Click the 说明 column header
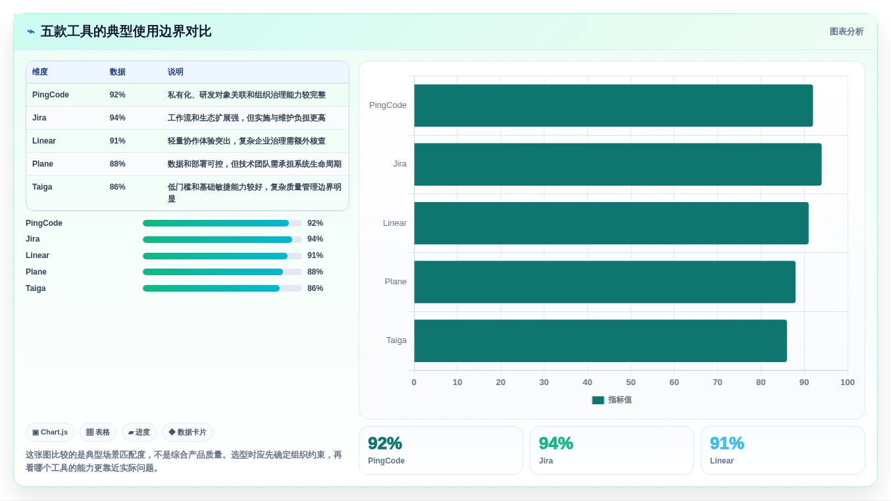 tap(176, 72)
